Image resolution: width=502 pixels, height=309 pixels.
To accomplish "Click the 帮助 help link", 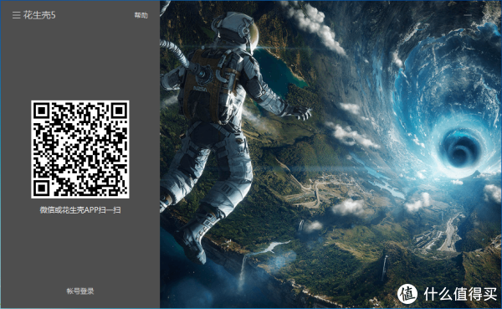I will (141, 15).
